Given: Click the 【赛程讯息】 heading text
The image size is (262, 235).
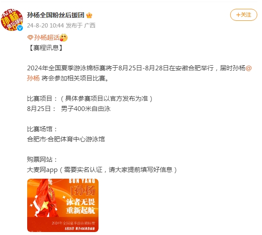Looking at the screenshot, I should point(46,48).
